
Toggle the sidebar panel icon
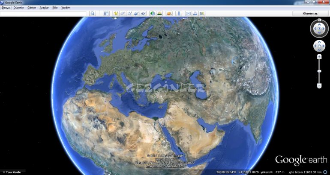(106, 13)
